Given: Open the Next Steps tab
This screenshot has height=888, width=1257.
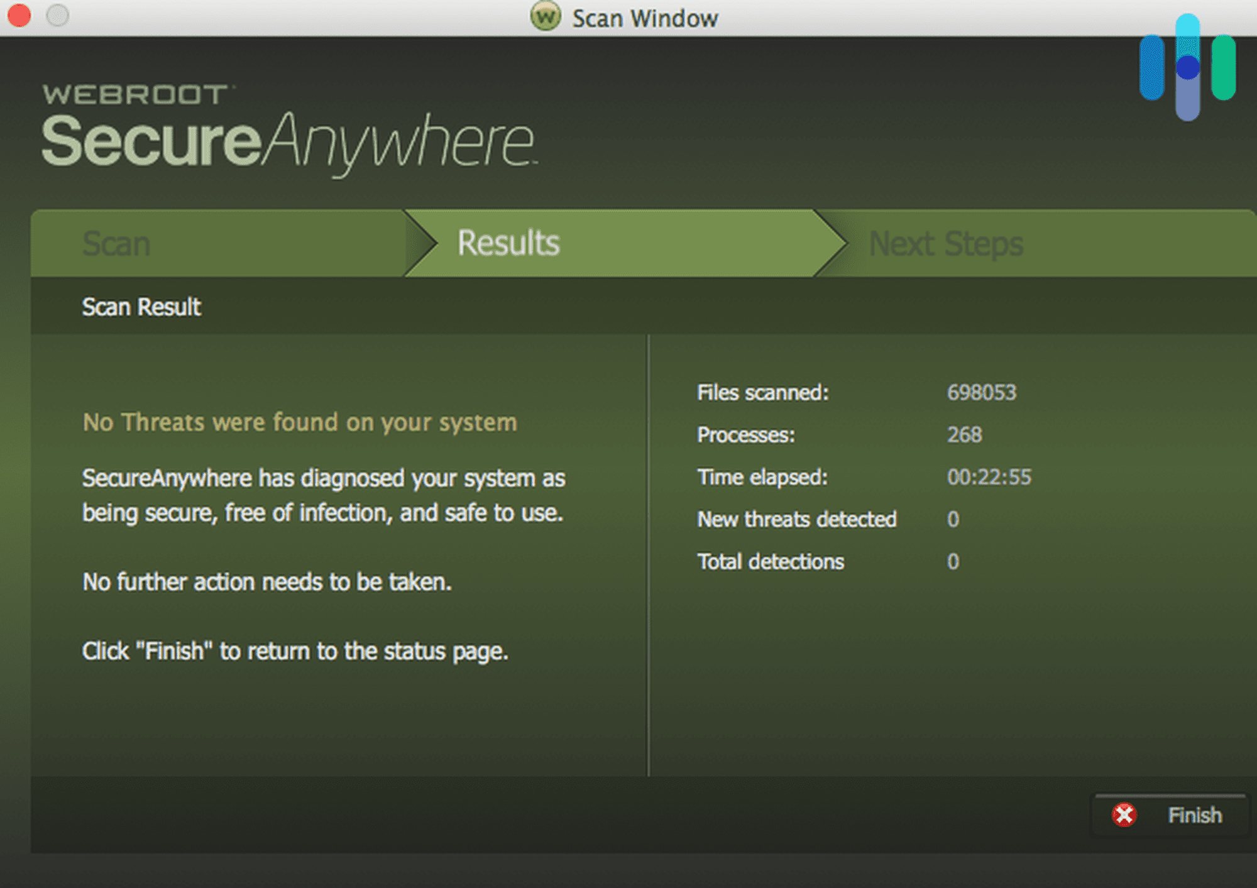Looking at the screenshot, I should (x=946, y=243).
